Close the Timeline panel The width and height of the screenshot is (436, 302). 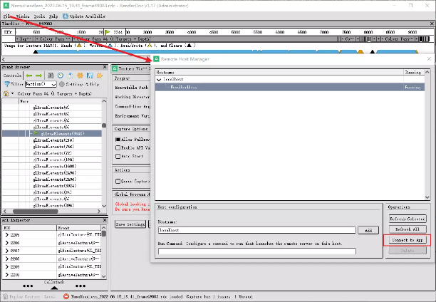(432, 24)
